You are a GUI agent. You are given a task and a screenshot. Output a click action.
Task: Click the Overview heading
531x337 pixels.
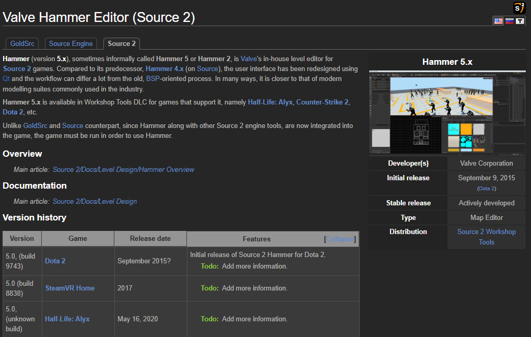pyautogui.click(x=22, y=154)
